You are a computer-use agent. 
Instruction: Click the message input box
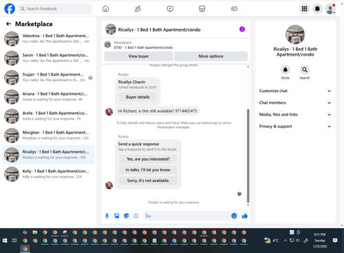187,216
